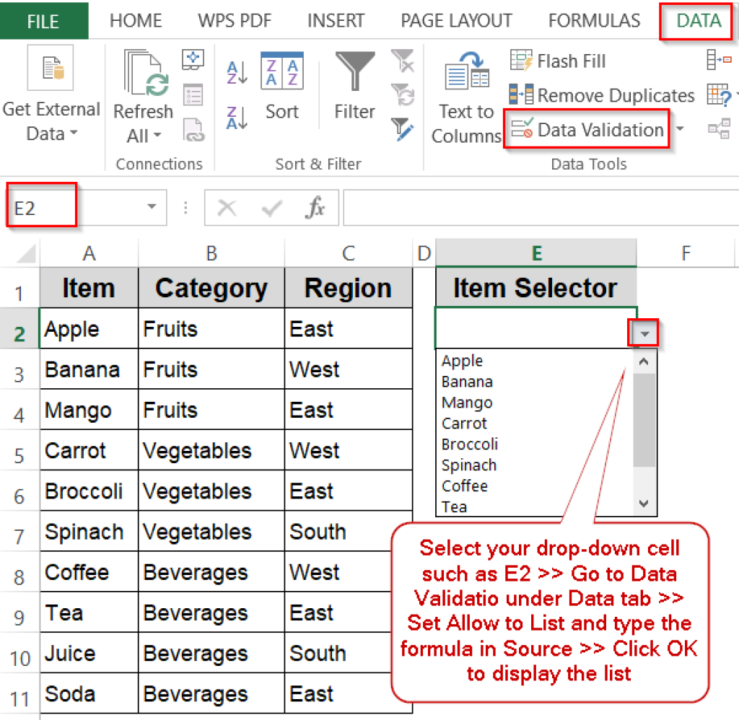Select the Workbook Connections icon
This screenshot has height=720, width=739.
pyautogui.click(x=193, y=59)
